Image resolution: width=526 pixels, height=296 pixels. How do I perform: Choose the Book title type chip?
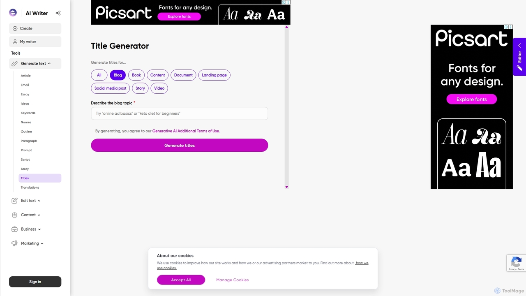pyautogui.click(x=136, y=75)
